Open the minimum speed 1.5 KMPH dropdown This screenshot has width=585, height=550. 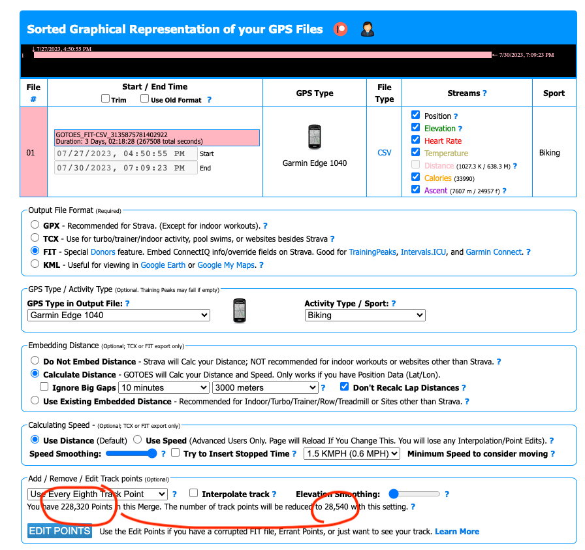click(x=352, y=454)
